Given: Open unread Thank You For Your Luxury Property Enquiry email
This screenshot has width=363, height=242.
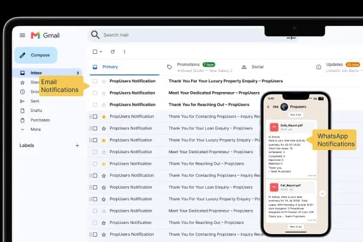Looking at the screenshot, I should [226, 81].
